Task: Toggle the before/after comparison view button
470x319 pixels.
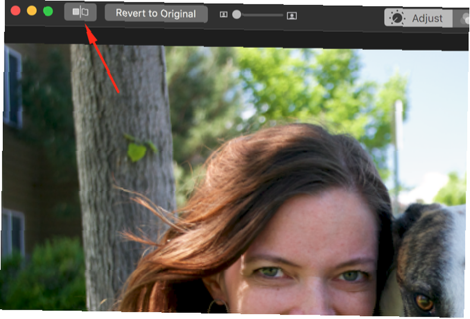Action: (80, 12)
